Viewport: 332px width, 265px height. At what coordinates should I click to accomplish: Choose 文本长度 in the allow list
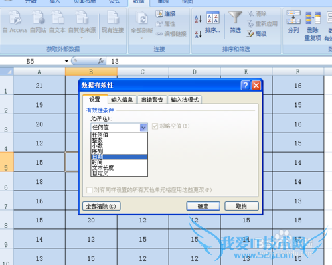point(119,168)
